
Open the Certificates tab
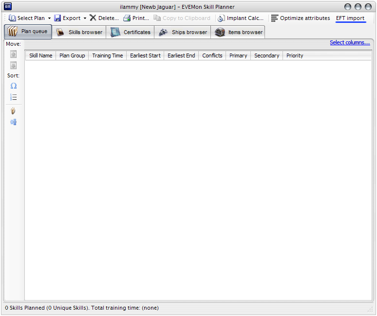(130, 32)
